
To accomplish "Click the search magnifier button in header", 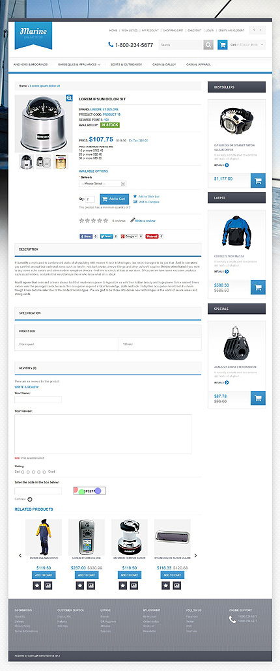I will point(208,44).
